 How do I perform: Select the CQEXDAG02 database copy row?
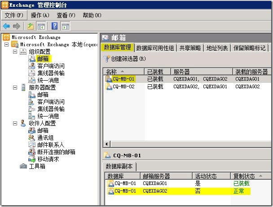[188, 191]
